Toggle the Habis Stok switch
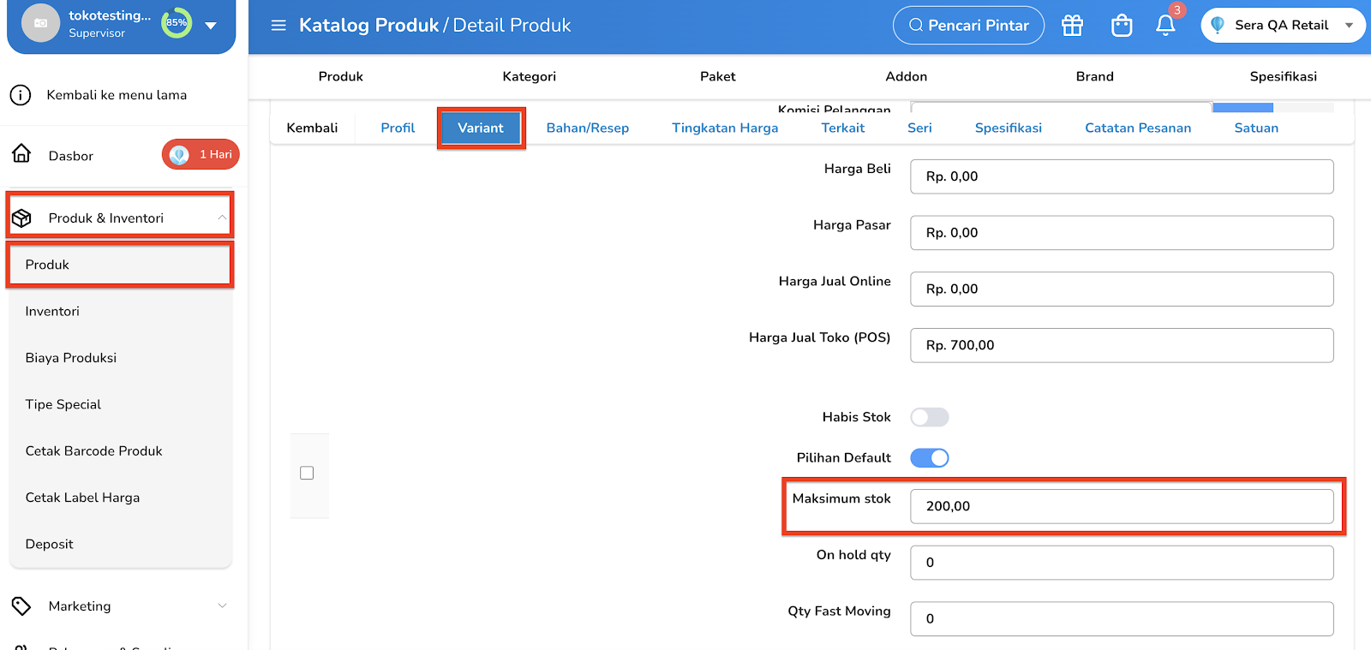 coord(930,417)
